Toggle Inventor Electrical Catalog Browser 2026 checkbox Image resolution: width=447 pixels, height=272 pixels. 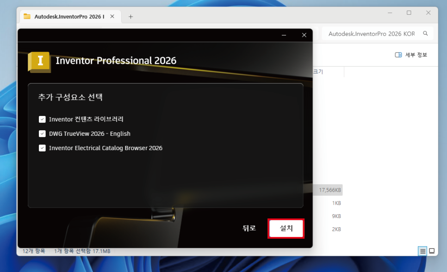point(42,148)
